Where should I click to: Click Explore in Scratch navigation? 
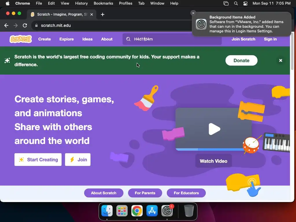[66, 39]
